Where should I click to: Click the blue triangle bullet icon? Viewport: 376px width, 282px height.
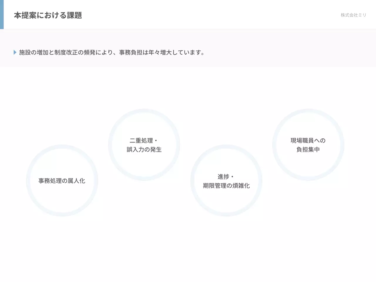tap(15, 52)
